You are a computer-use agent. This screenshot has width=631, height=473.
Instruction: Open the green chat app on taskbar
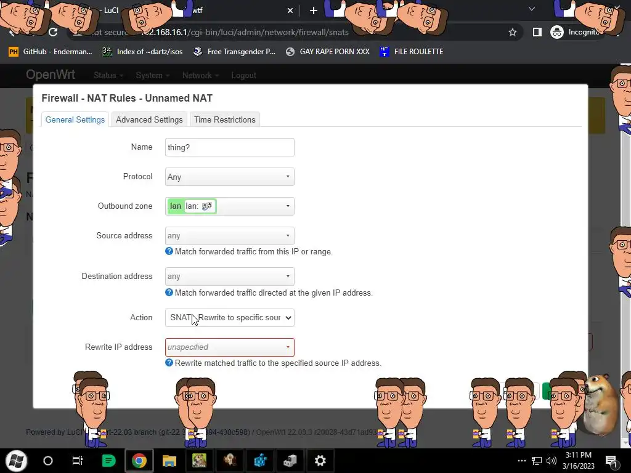pos(108,461)
